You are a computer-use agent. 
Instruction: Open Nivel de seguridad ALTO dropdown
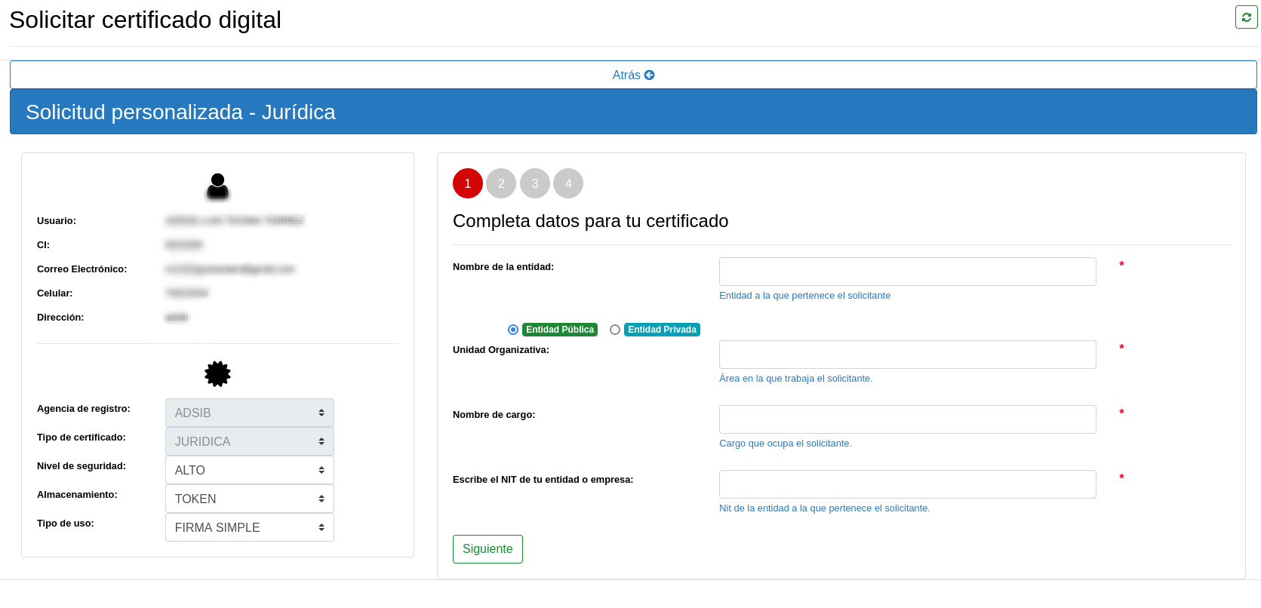(249, 470)
